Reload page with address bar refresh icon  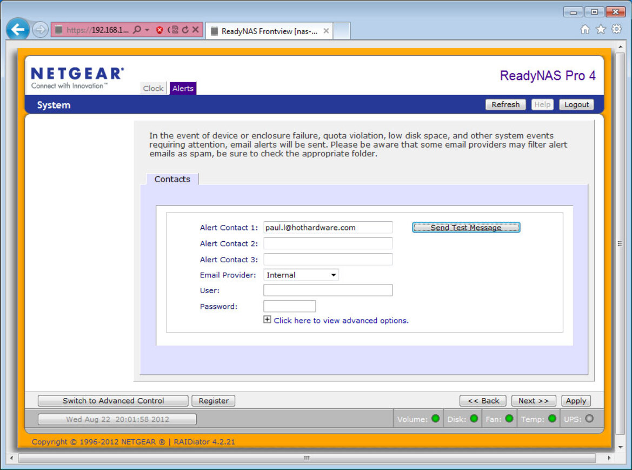185,30
